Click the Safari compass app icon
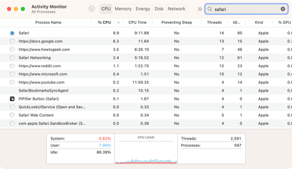Screen dimensions: 292x169 (x=12, y=33)
